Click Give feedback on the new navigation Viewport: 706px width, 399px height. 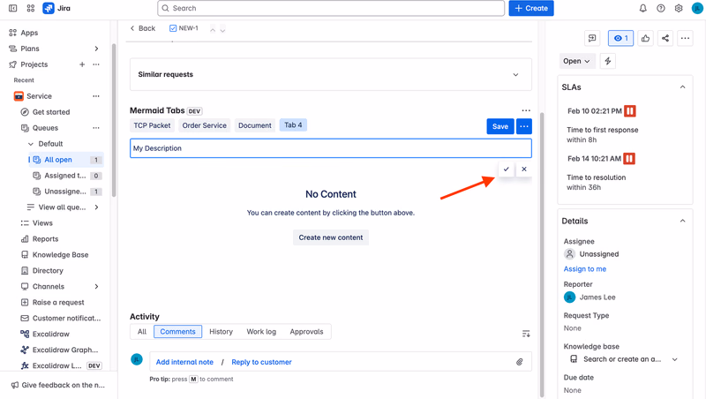(x=57, y=385)
